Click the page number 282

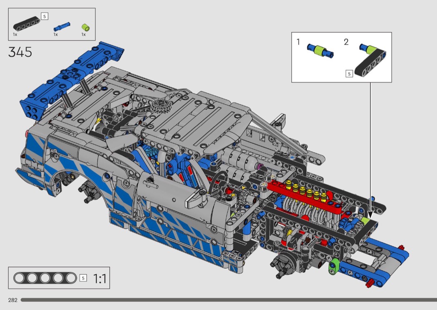tap(12, 300)
